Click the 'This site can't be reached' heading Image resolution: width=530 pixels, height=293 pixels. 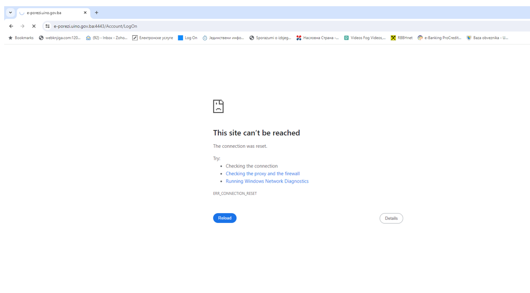(x=257, y=133)
